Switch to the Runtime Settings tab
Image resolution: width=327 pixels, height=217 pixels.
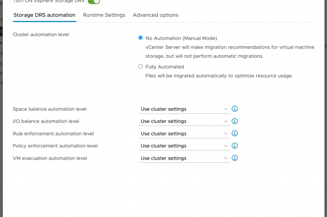[104, 15]
